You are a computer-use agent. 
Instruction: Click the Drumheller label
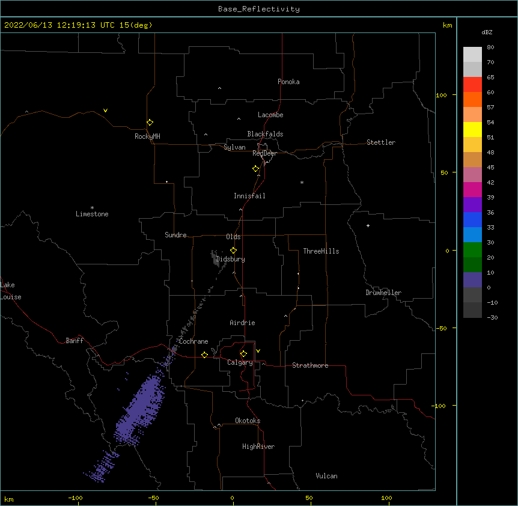click(x=383, y=293)
